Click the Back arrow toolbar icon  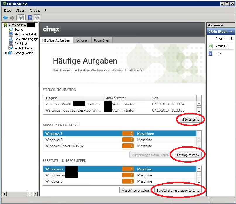[x=5, y=18]
